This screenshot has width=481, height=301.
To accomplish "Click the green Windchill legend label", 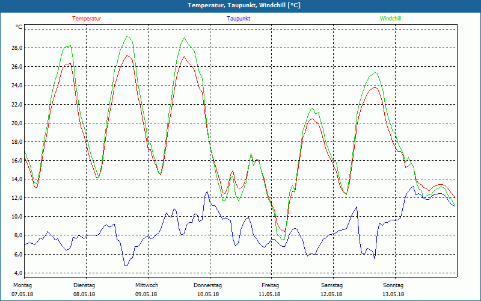I will pos(390,19).
